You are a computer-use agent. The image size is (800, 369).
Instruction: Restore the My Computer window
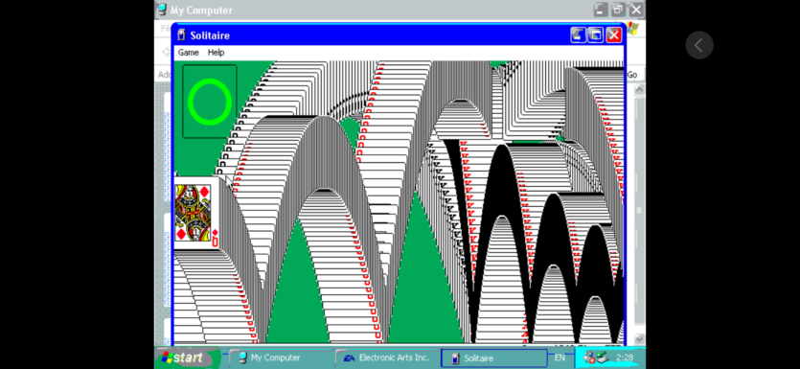click(x=618, y=10)
